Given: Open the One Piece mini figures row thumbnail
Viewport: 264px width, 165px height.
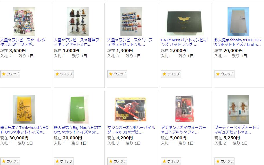Looking at the screenshot, I should point(131,22).
